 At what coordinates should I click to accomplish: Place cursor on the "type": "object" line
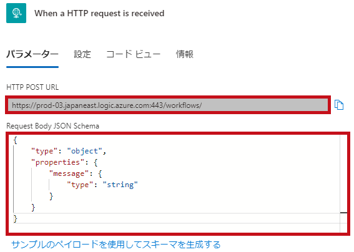click(69, 151)
